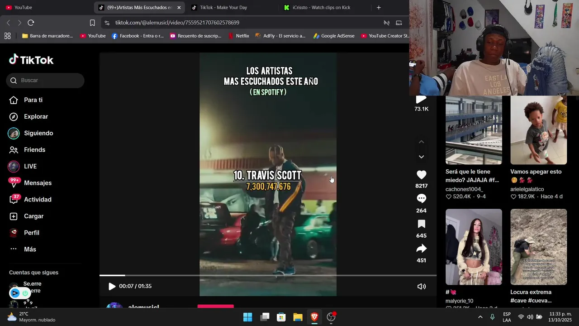The image size is (579, 326).
Task: Like the video with the heart icon
Action: 421,175
